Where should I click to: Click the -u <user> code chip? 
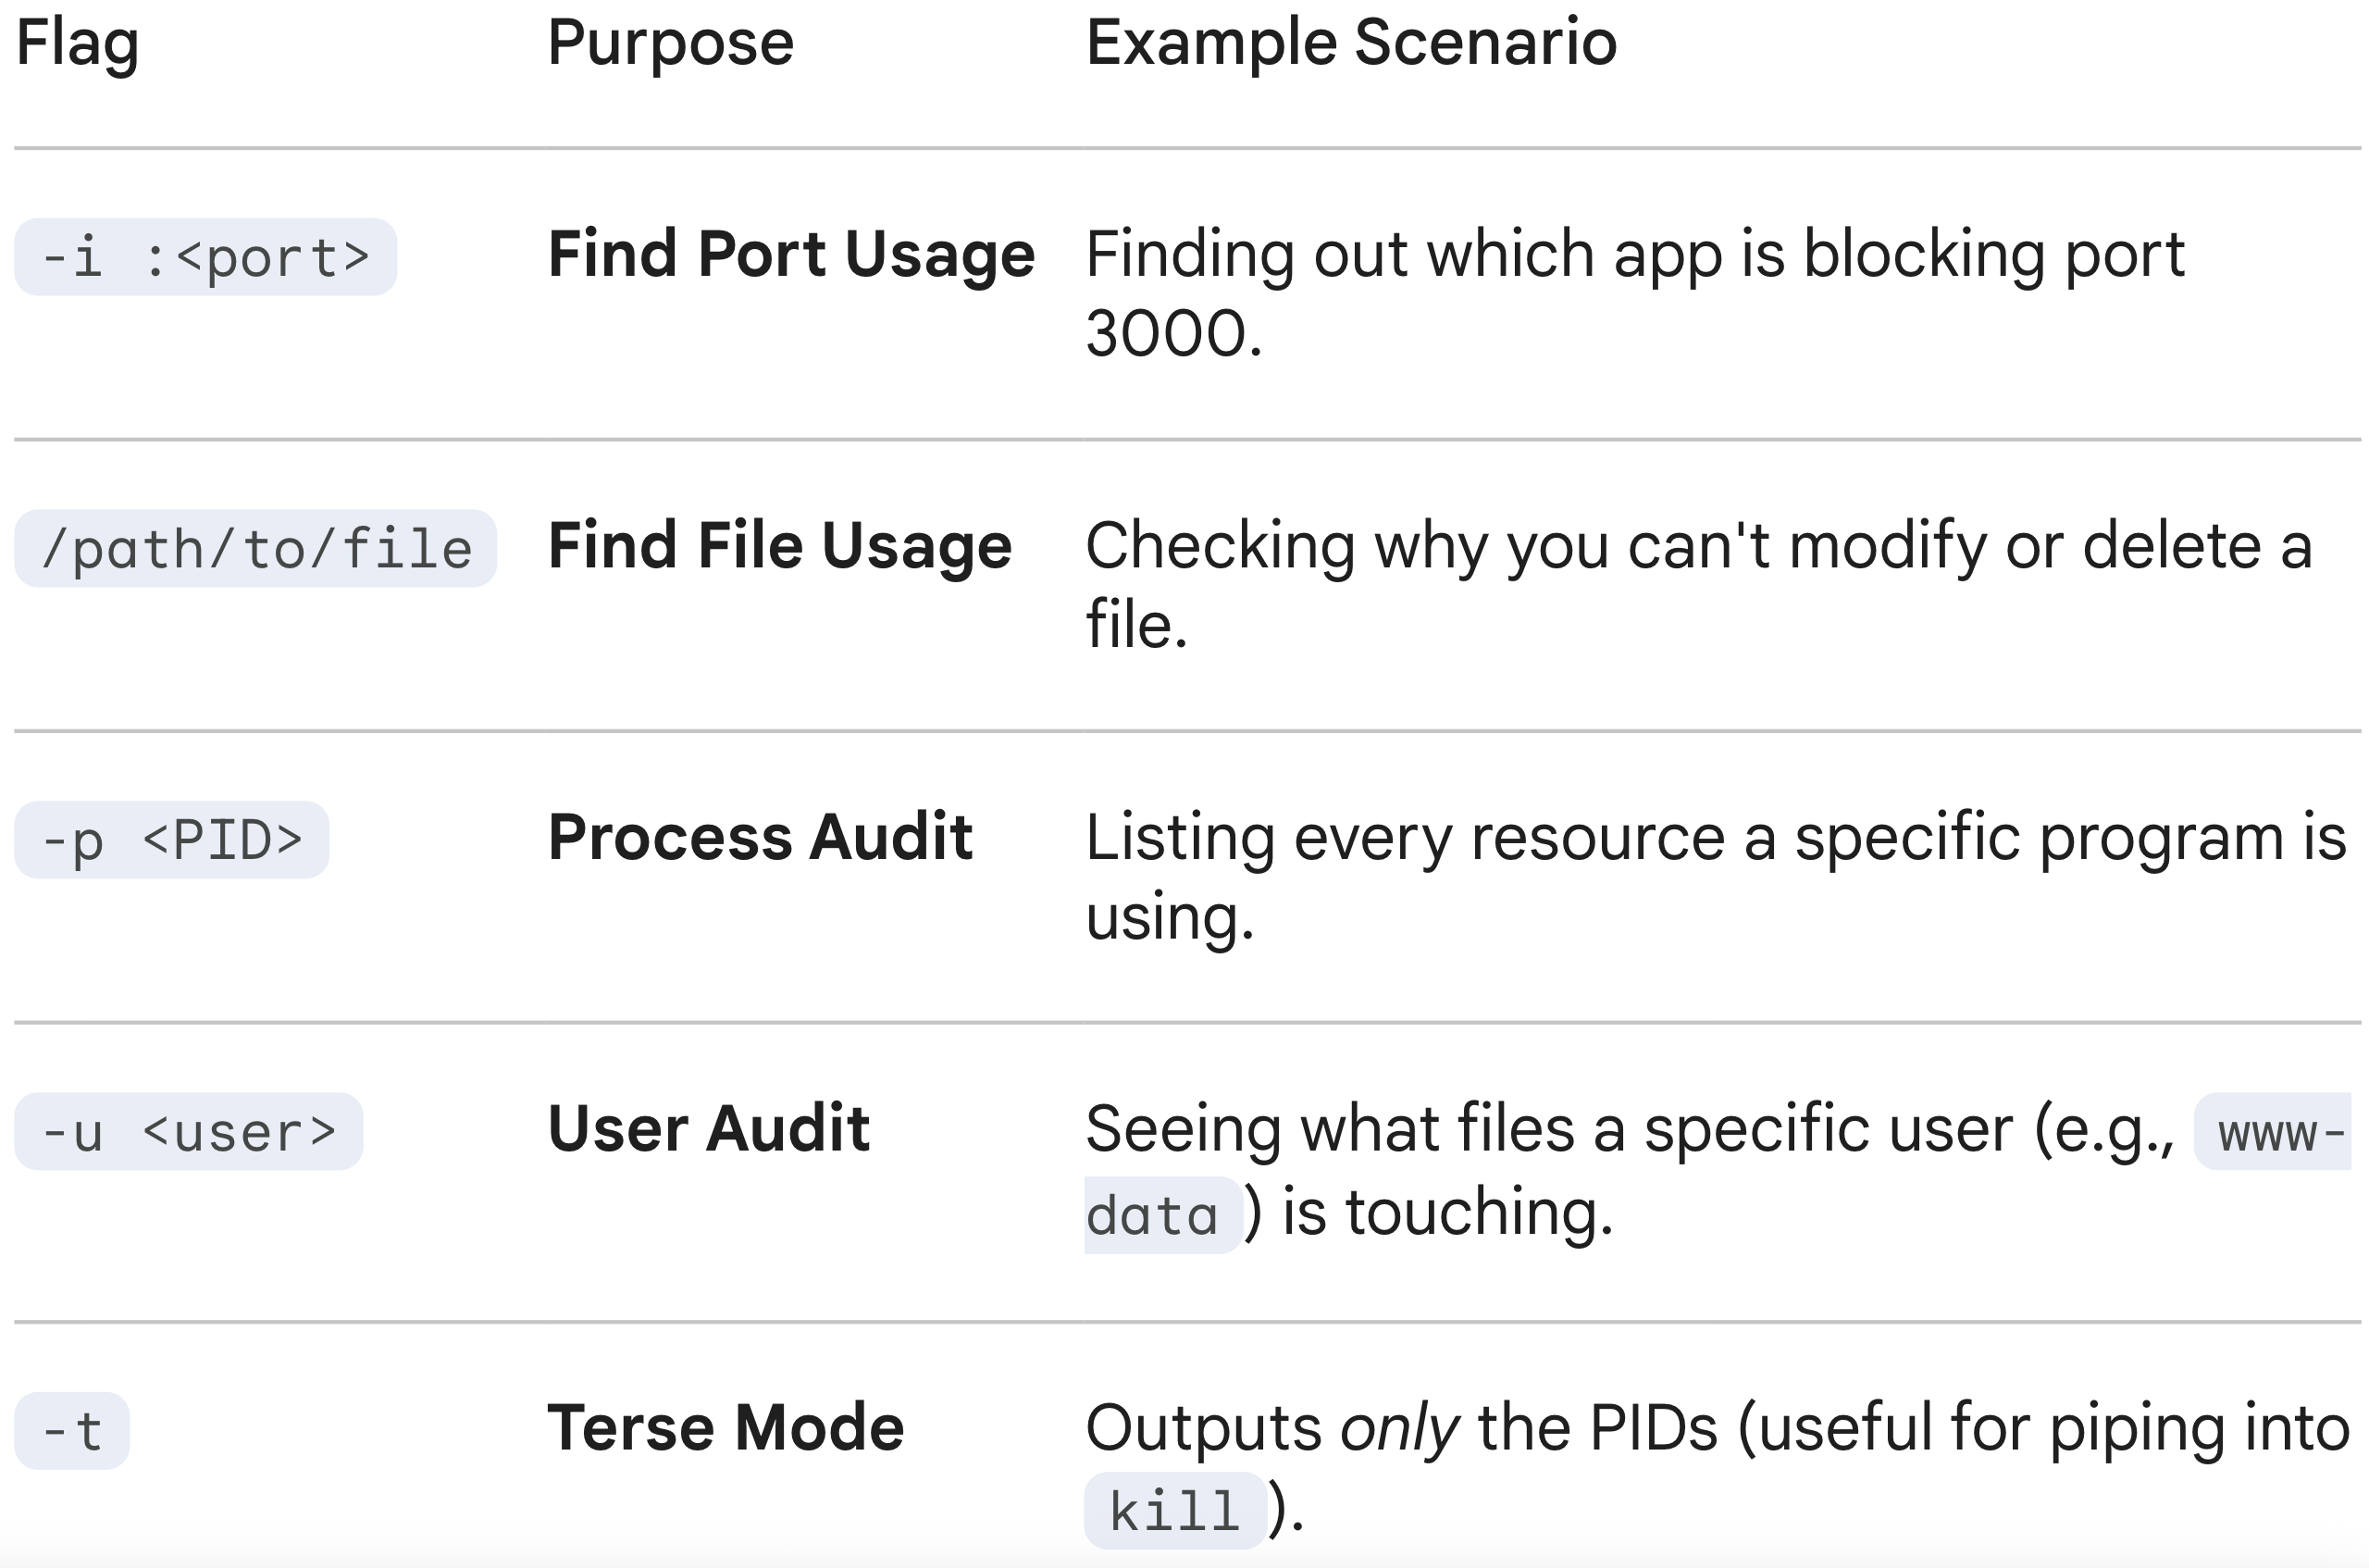[188, 1132]
